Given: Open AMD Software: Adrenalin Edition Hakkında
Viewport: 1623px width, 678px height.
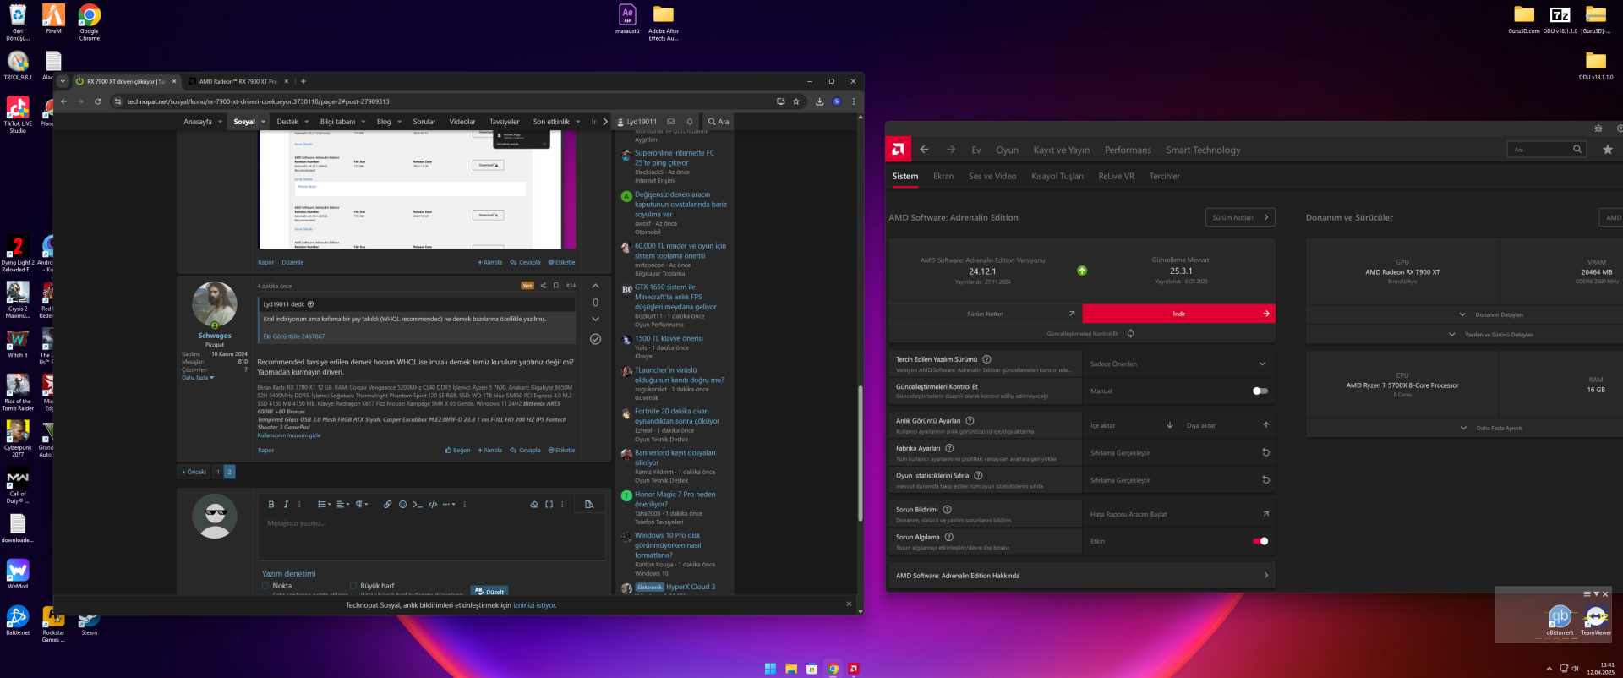Looking at the screenshot, I should [1082, 576].
